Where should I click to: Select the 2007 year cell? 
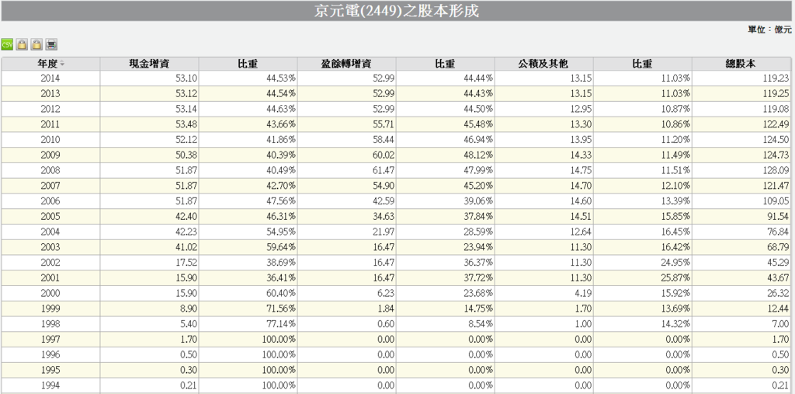50,186
